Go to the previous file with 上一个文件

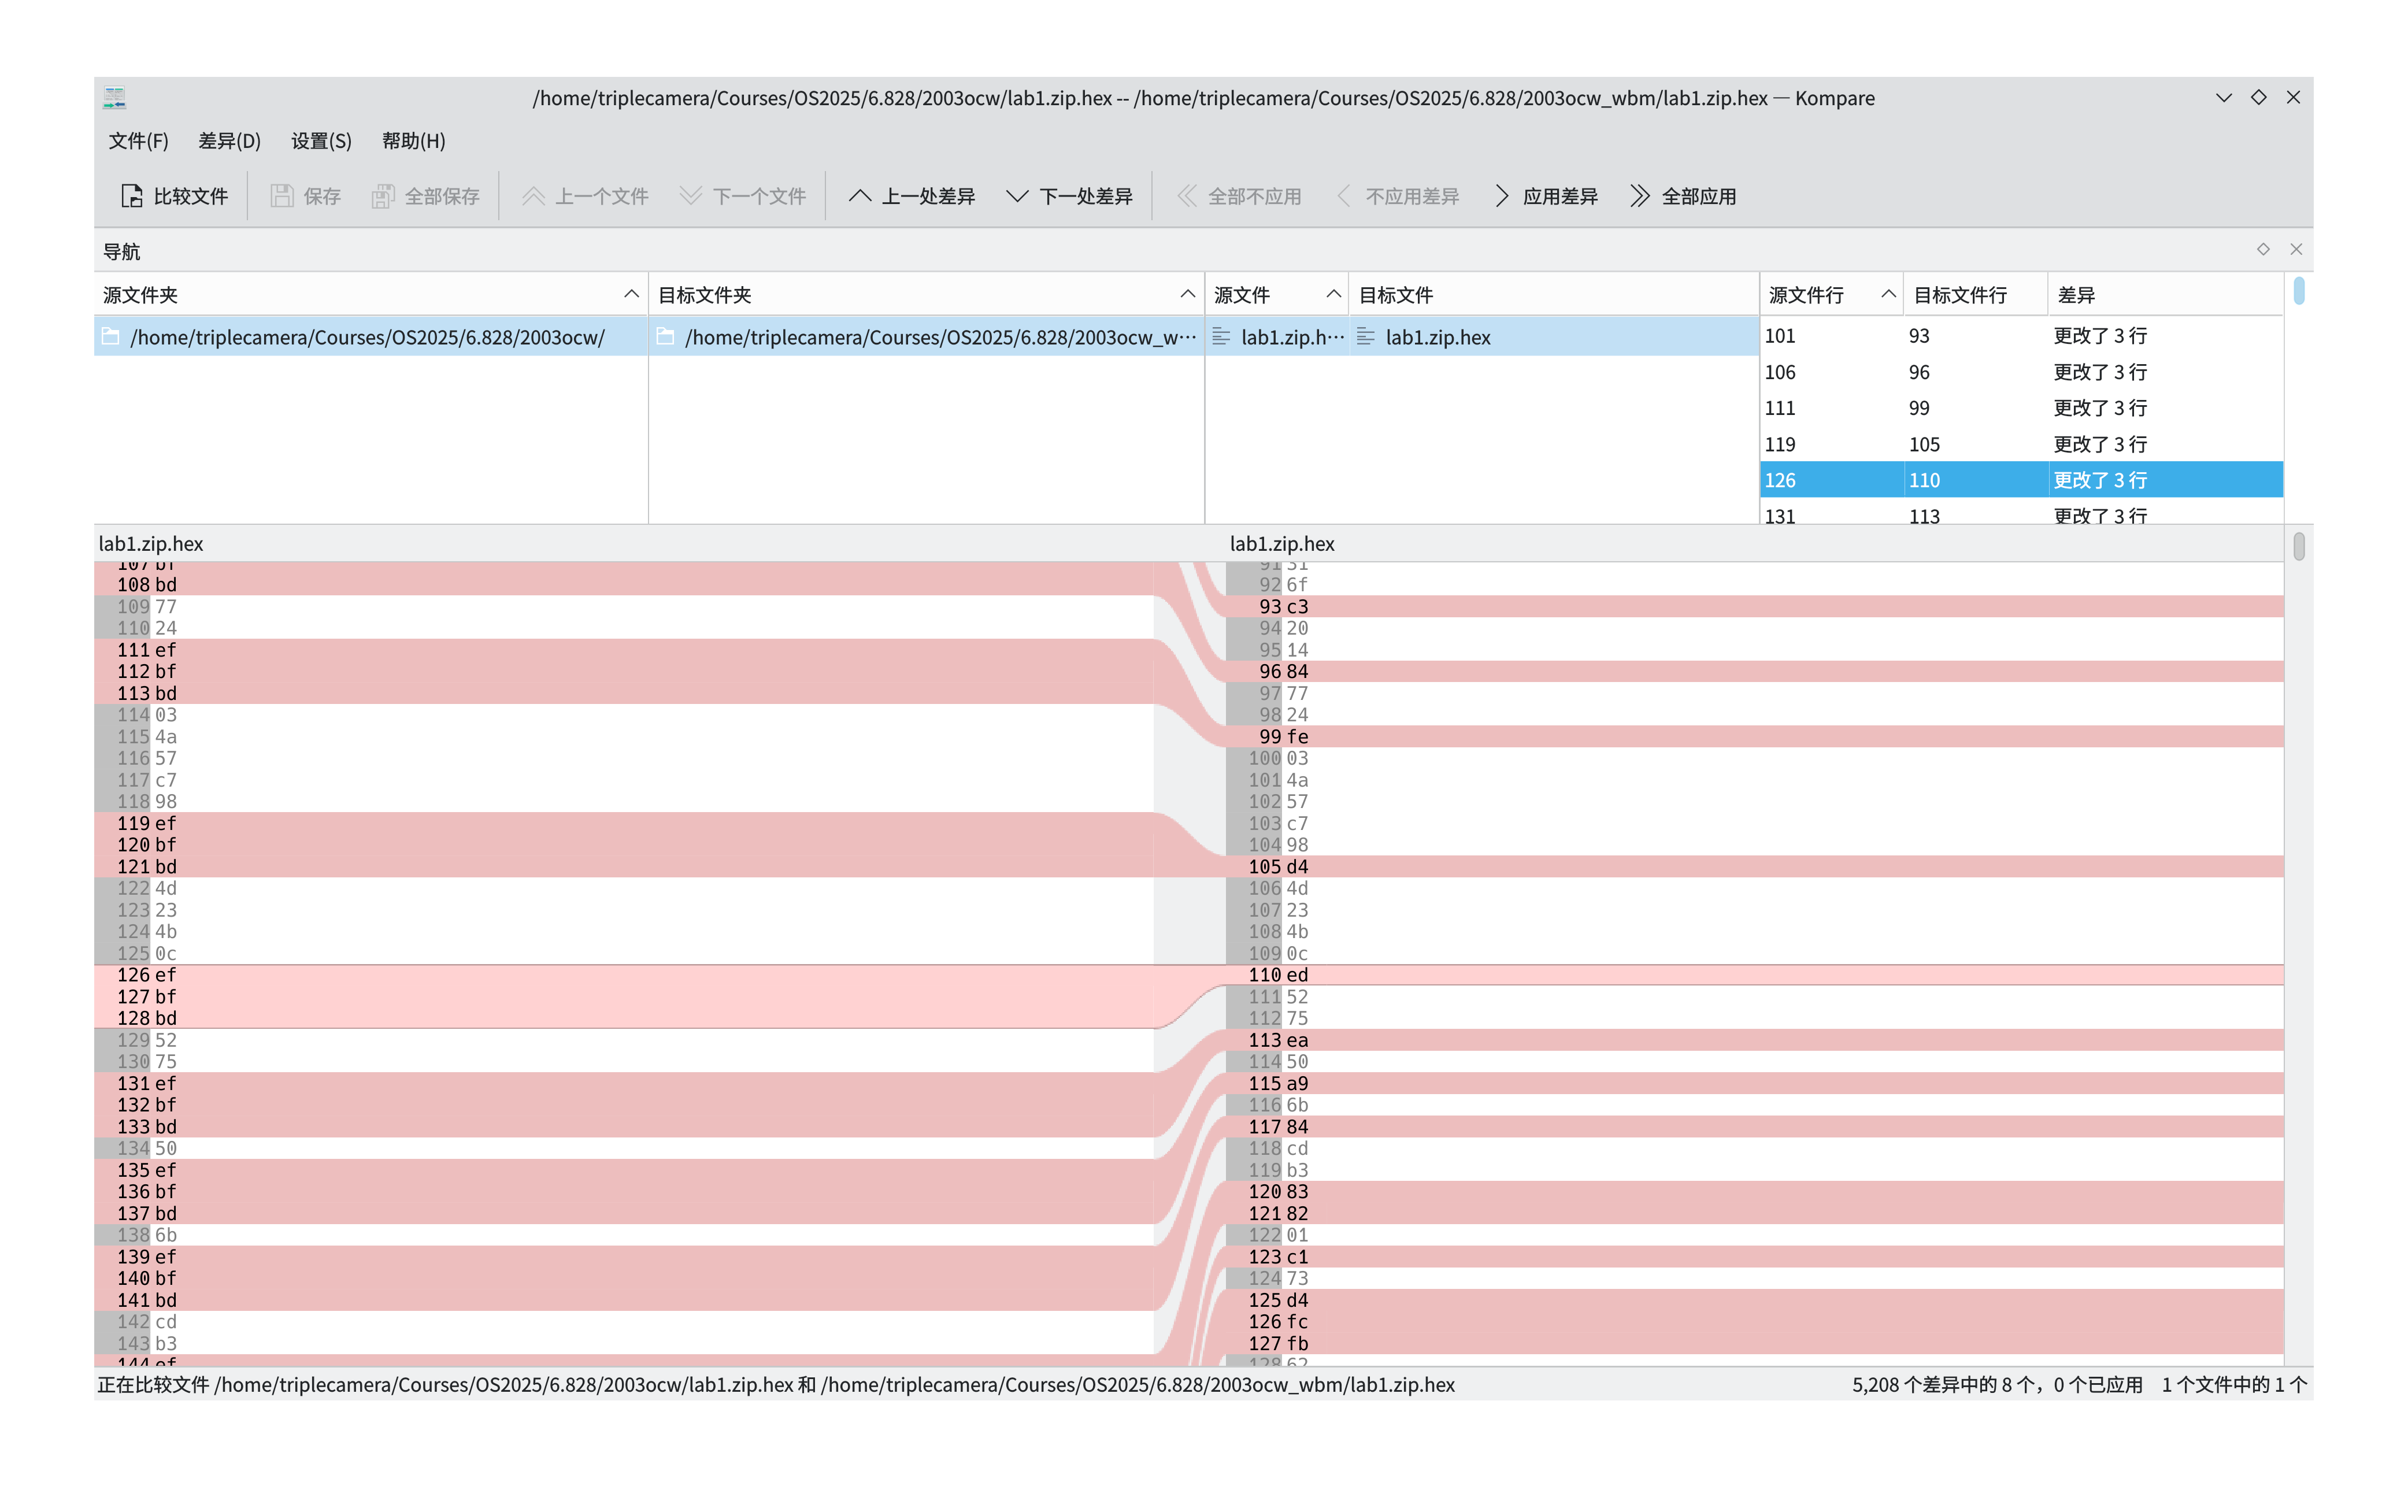click(x=584, y=196)
